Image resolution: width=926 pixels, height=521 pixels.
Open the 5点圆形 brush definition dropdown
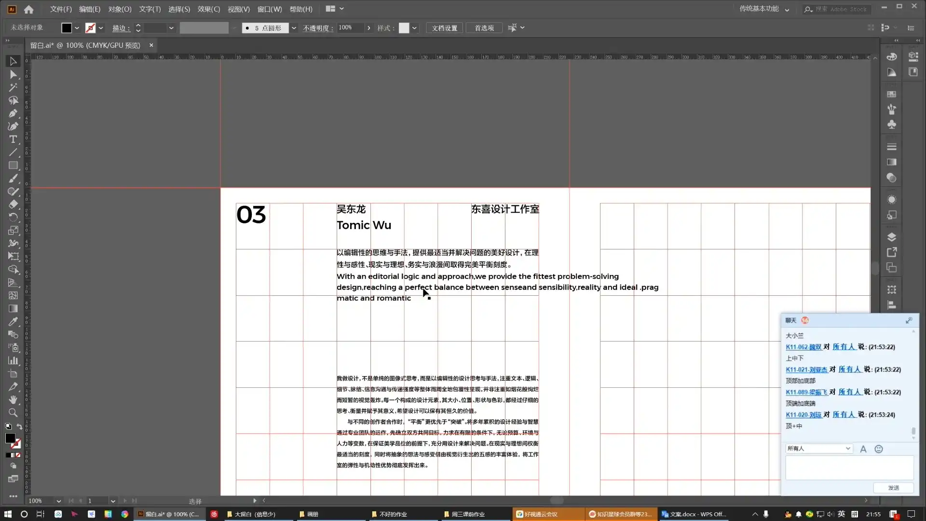pyautogui.click(x=294, y=27)
